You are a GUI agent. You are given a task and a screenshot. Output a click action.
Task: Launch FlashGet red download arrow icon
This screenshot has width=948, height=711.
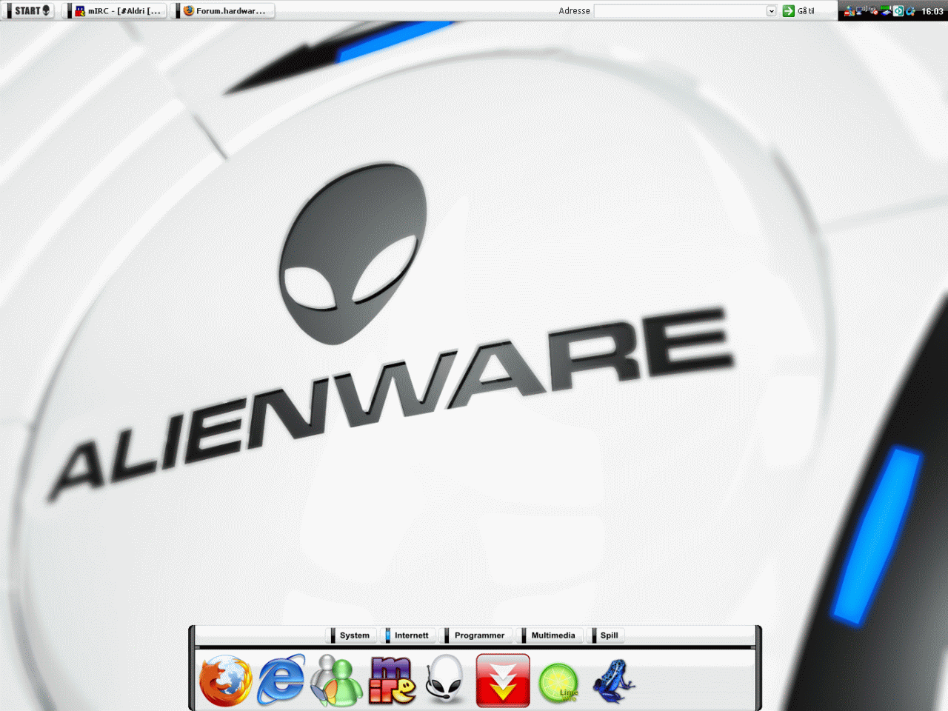point(503,681)
